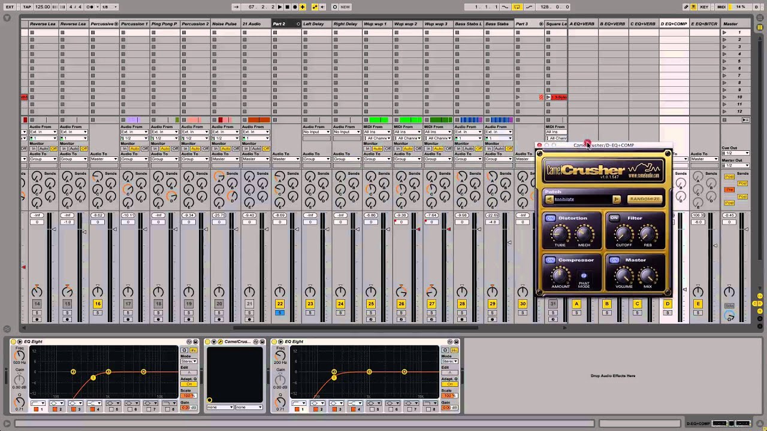Unfold CamelCrusher device parameters triangle
The height and width of the screenshot is (431, 767).
tap(214, 342)
